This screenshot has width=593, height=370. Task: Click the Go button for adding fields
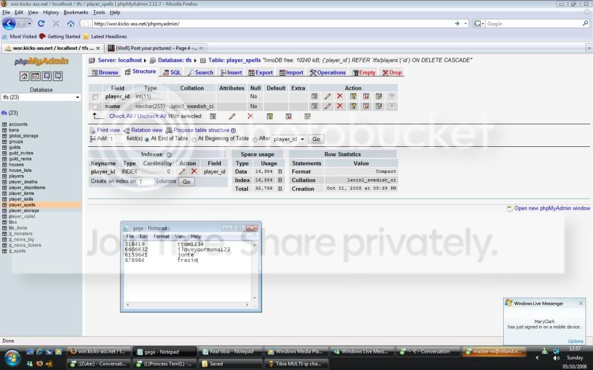pos(316,139)
